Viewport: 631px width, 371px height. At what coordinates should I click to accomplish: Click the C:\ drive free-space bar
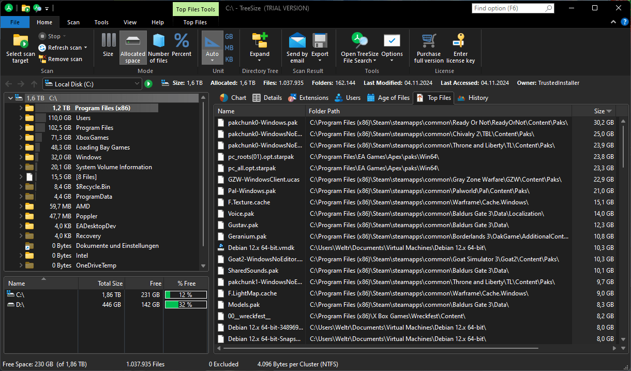click(x=186, y=295)
